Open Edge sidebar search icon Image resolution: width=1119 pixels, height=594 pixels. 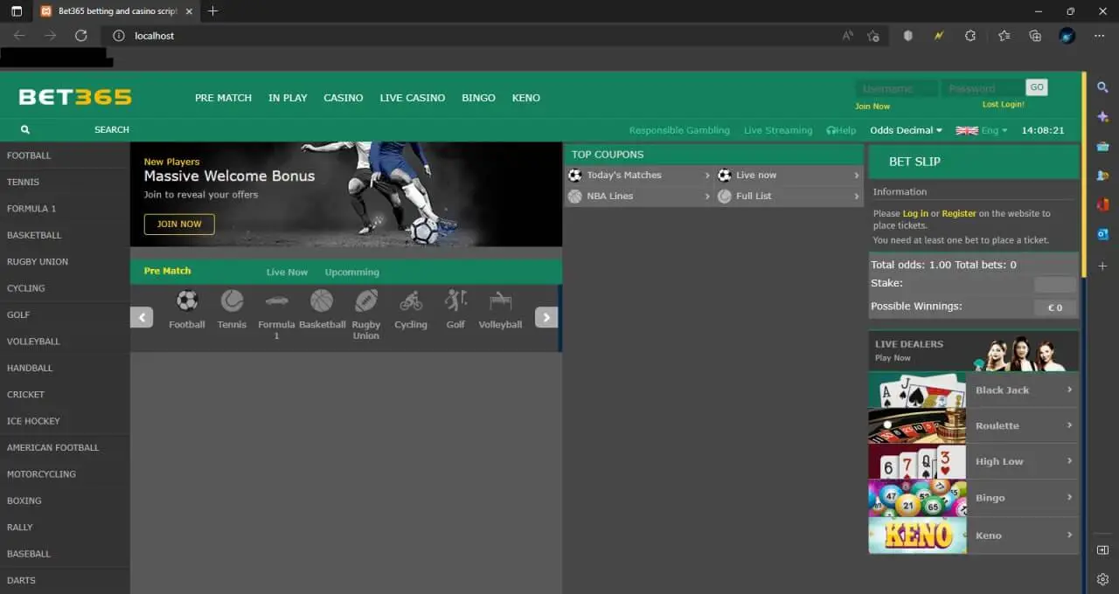(1102, 87)
